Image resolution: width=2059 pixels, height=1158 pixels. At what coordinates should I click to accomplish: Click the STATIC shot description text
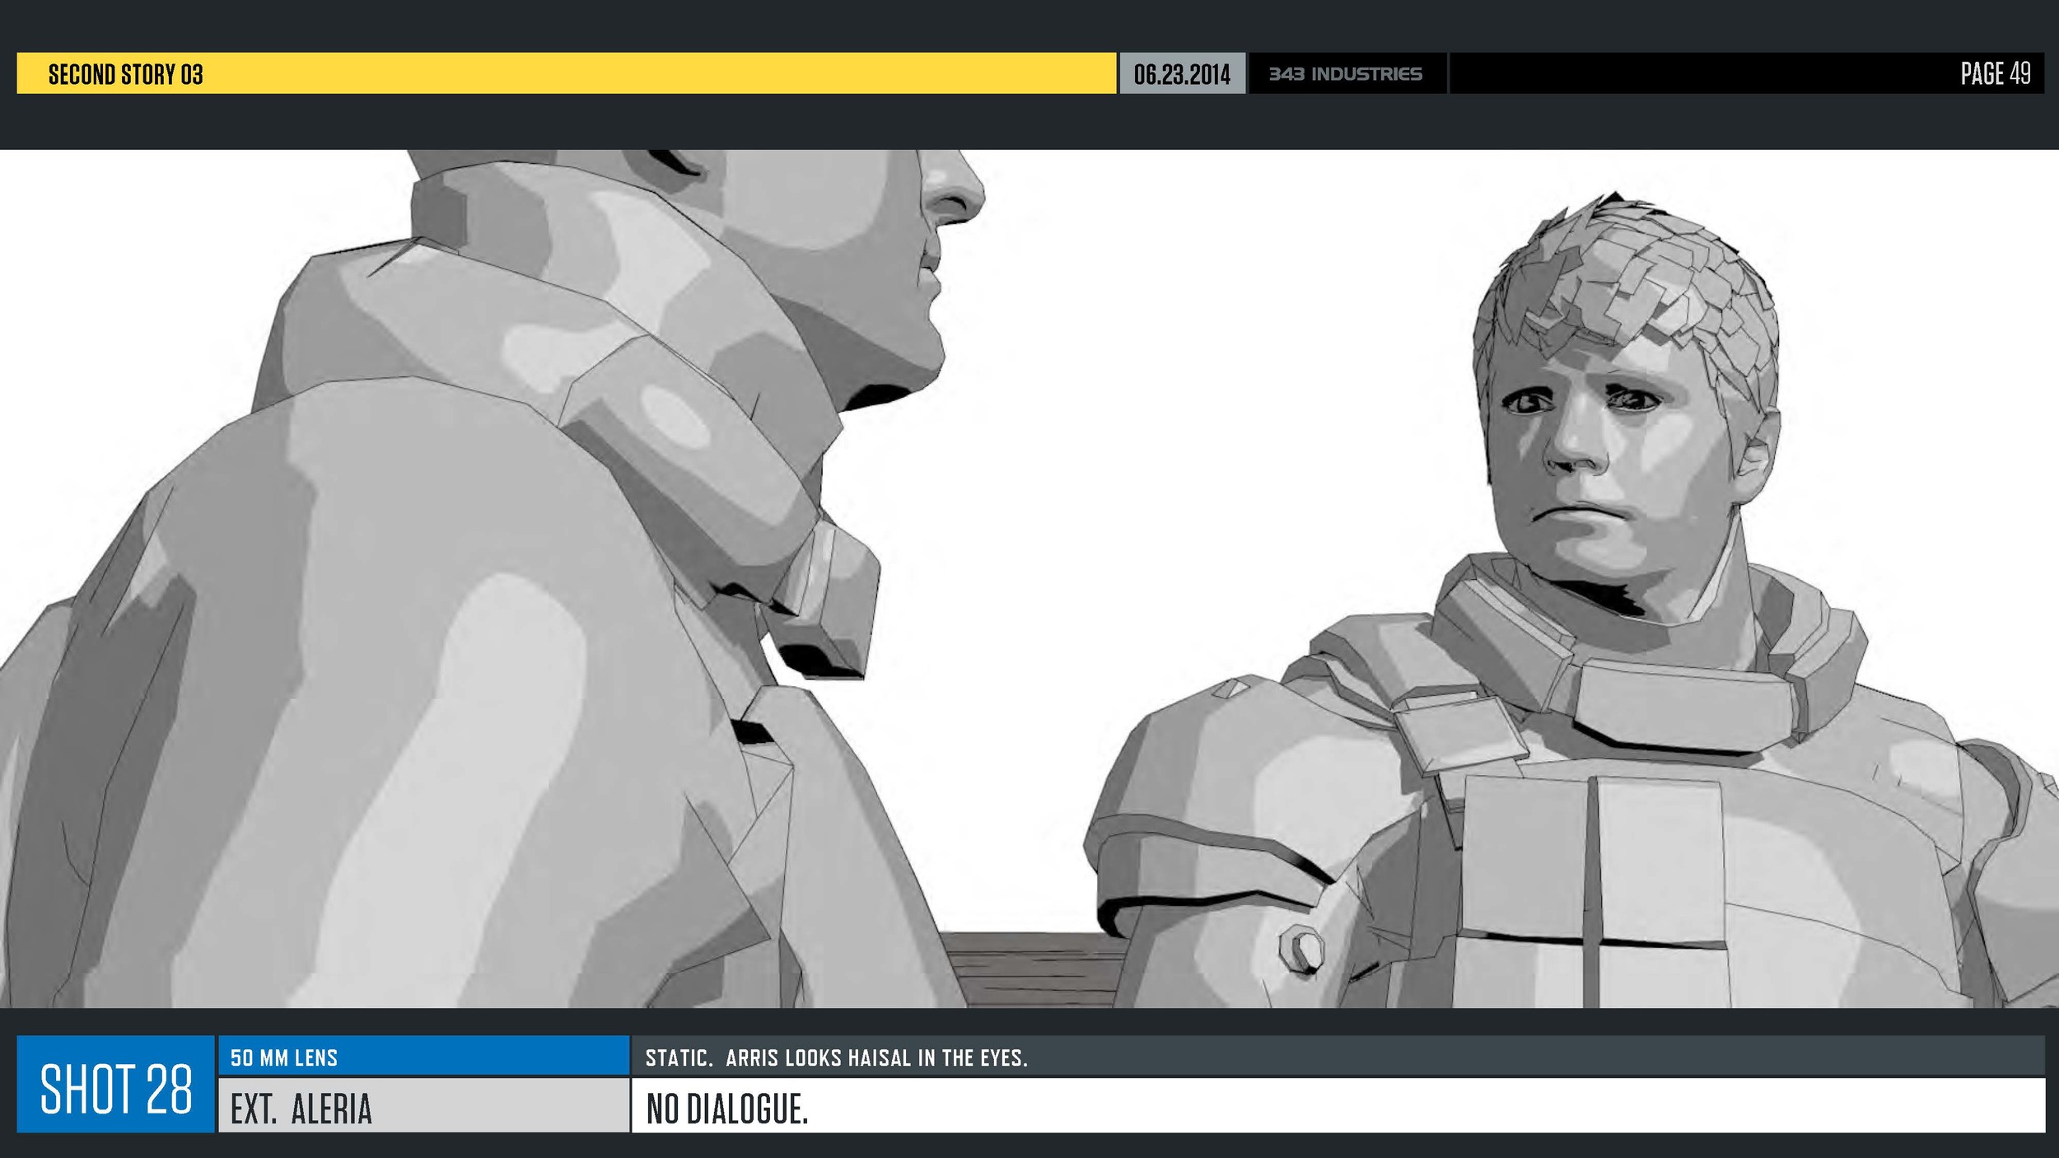pyautogui.click(x=836, y=1058)
